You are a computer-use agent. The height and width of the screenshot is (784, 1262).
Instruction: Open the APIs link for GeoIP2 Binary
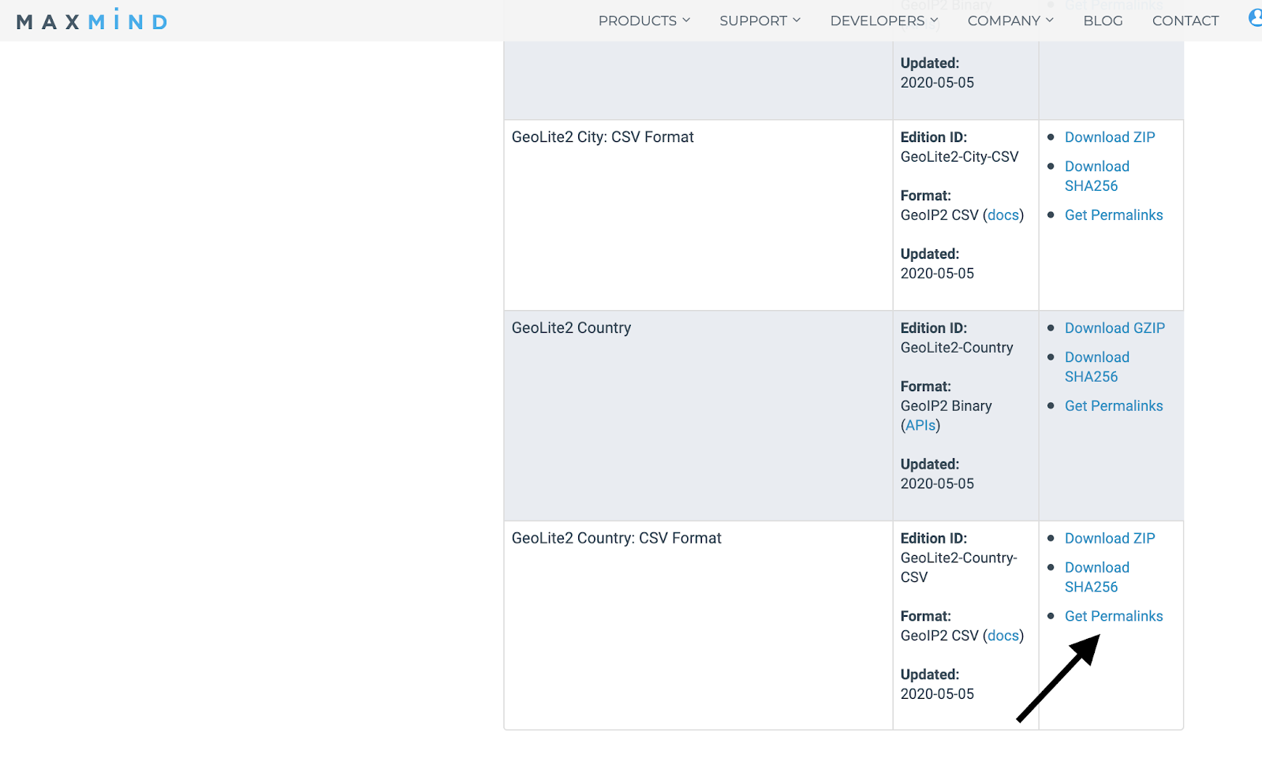920,426
